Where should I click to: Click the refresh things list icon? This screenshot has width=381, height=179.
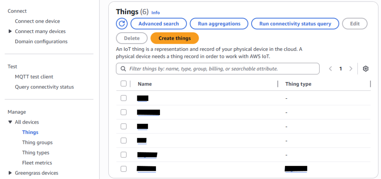(x=122, y=24)
